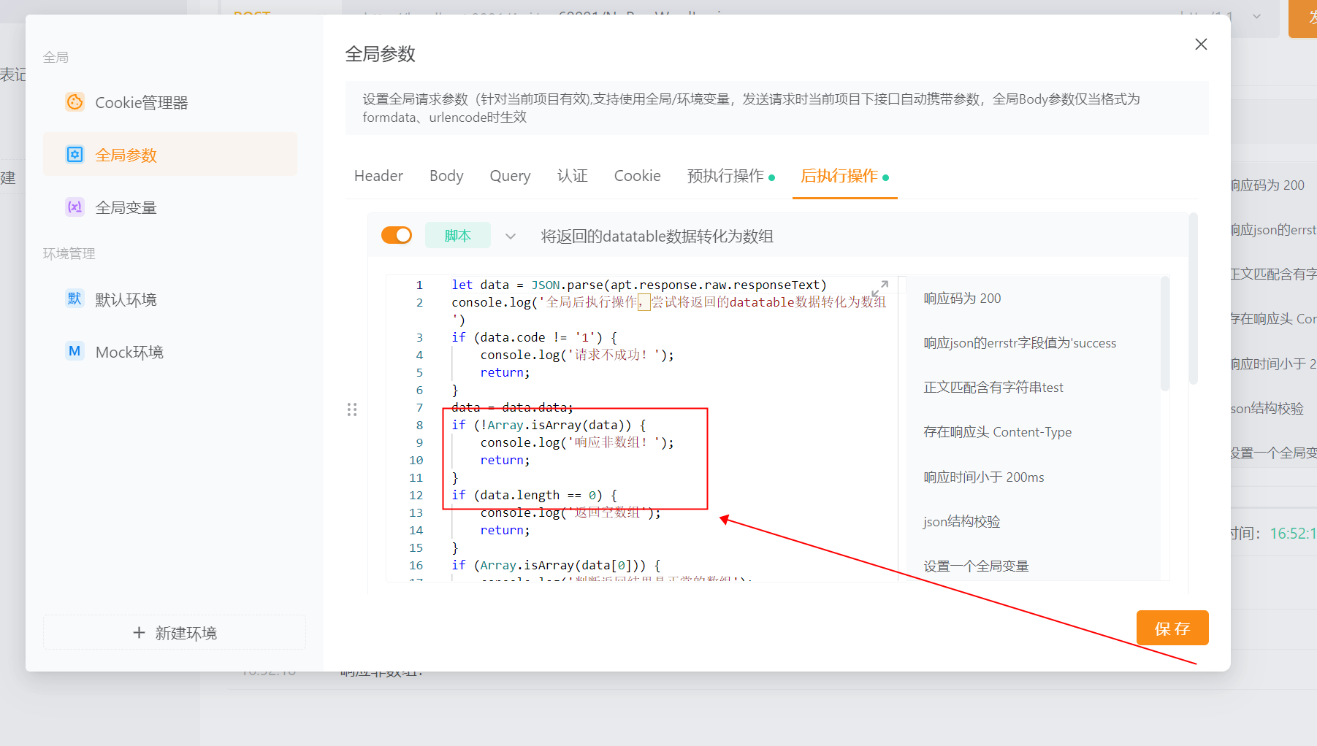The height and width of the screenshot is (746, 1317).
Task: Insert the 设置一个全局变量 snippet
Action: click(976, 566)
